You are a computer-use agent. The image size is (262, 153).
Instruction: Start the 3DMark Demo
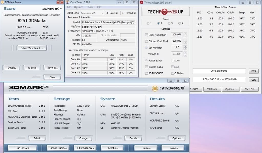click(146, 148)
